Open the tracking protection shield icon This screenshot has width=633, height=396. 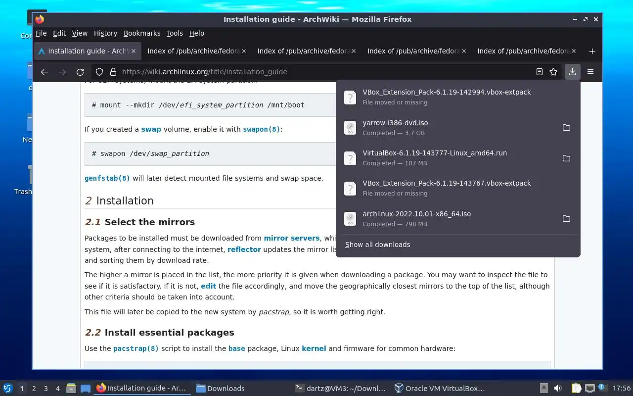click(x=99, y=72)
